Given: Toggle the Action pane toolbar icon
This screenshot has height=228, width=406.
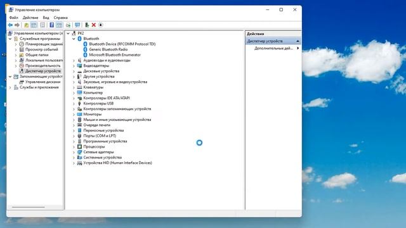Looking at the screenshot, I should click(59, 25).
